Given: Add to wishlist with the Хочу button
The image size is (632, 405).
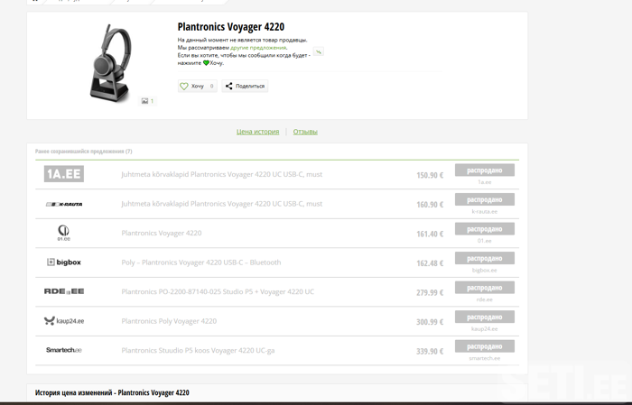Looking at the screenshot, I should click(198, 87).
